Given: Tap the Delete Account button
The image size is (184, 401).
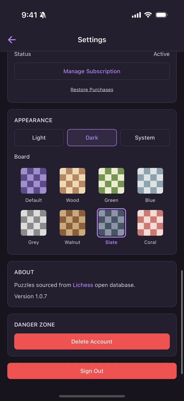Looking at the screenshot, I should pyautogui.click(x=92, y=342).
